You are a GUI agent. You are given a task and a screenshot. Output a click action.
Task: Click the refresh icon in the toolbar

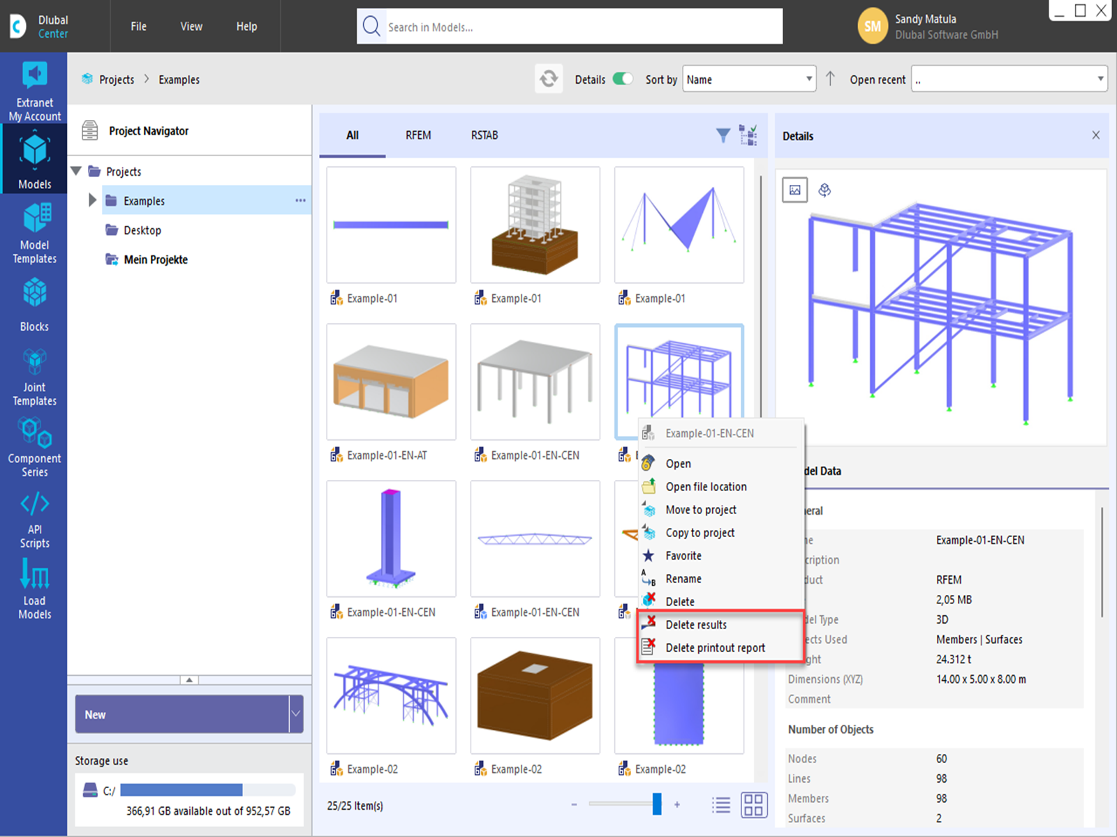pyautogui.click(x=549, y=79)
